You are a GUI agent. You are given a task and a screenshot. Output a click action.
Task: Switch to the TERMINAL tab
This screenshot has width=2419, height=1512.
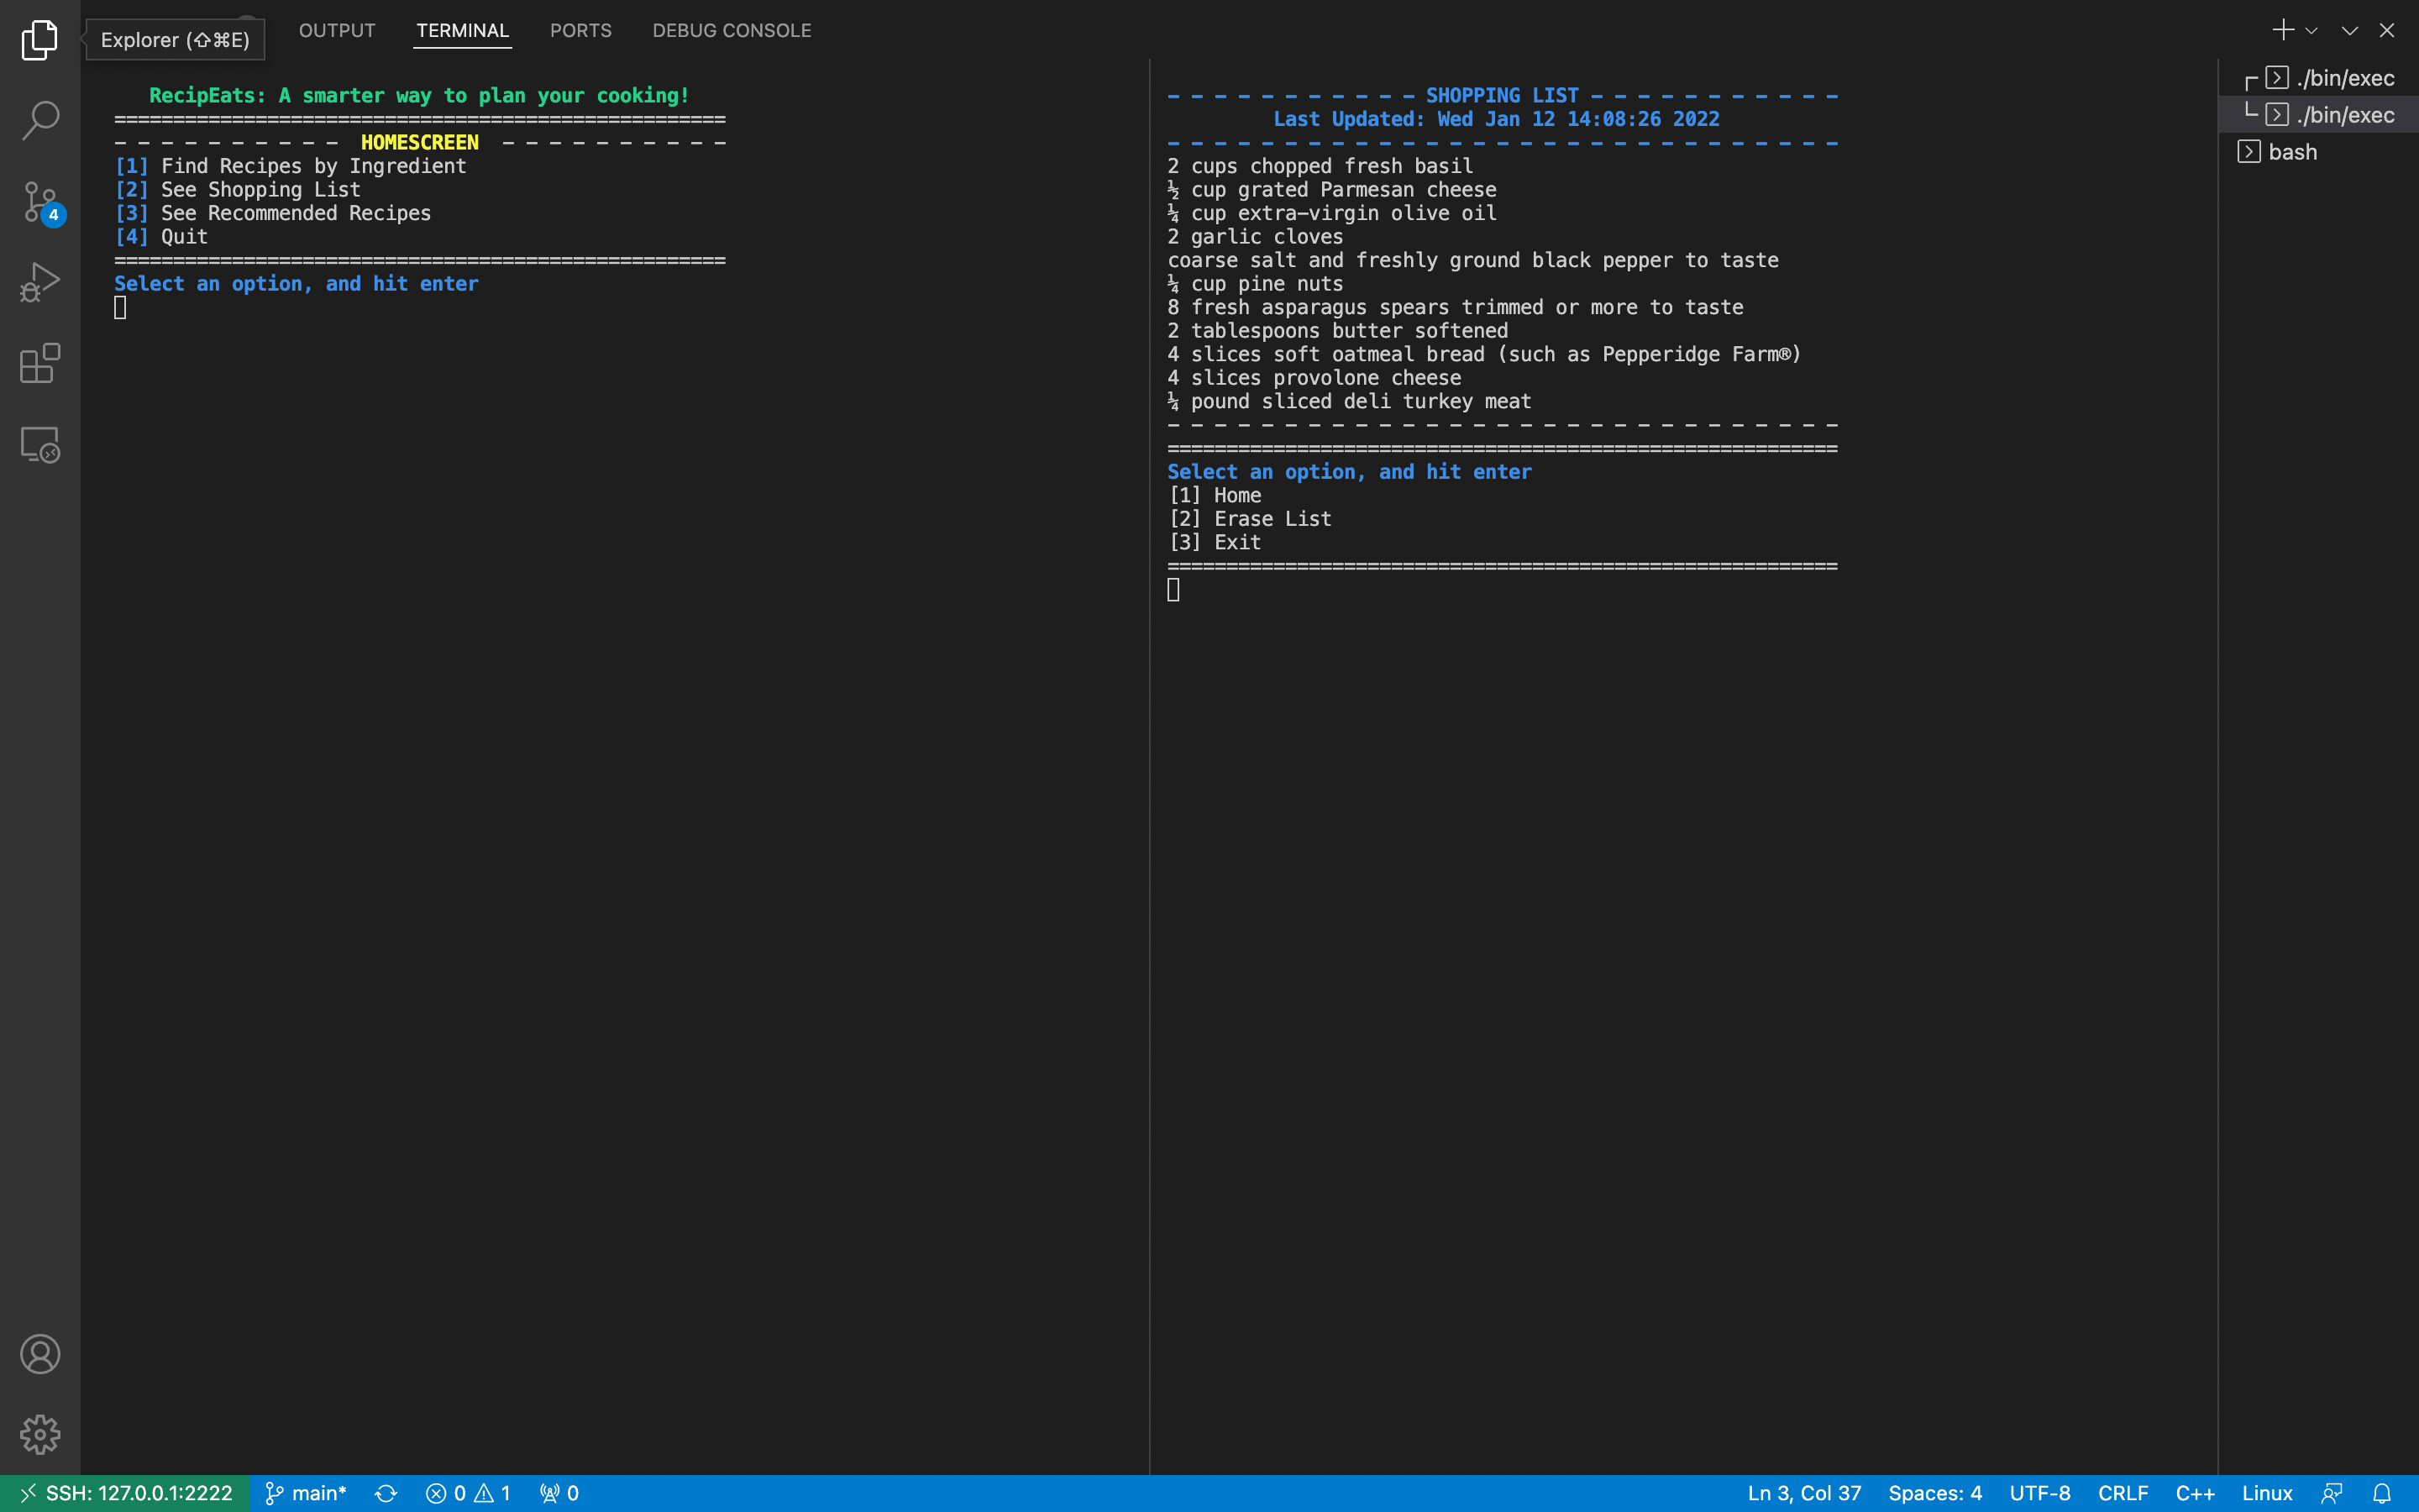click(x=463, y=31)
